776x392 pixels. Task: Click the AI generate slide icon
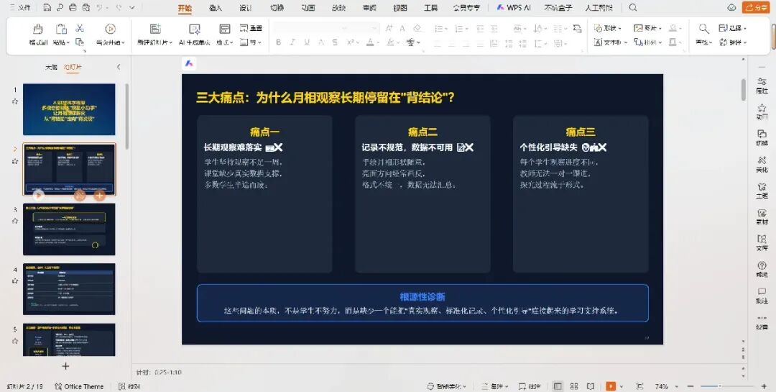[x=195, y=29]
